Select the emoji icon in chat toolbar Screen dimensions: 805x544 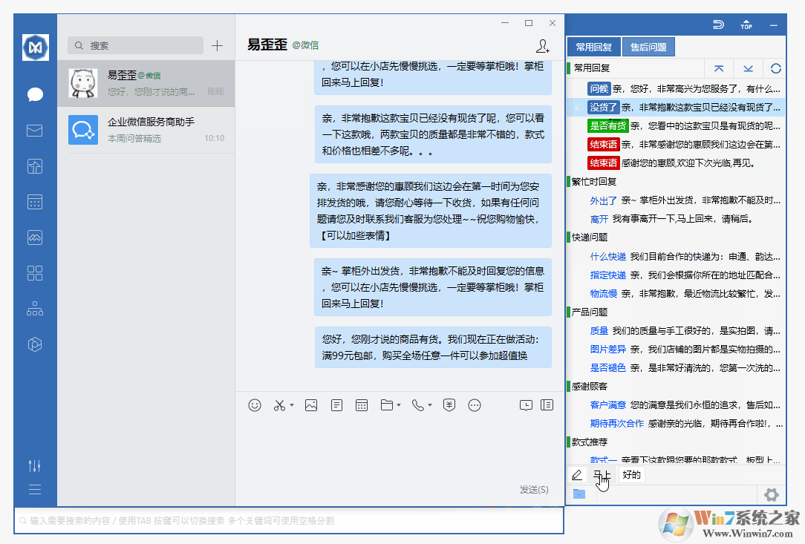point(255,405)
